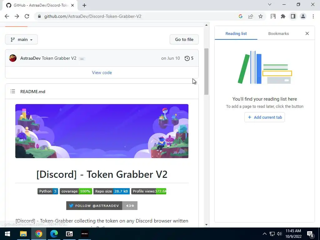Open File Explorer from taskbar
Screen dimensions: 320x240
[23, 234]
